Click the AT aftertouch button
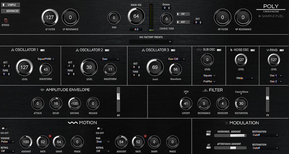The image size is (289, 154). (x=208, y=148)
